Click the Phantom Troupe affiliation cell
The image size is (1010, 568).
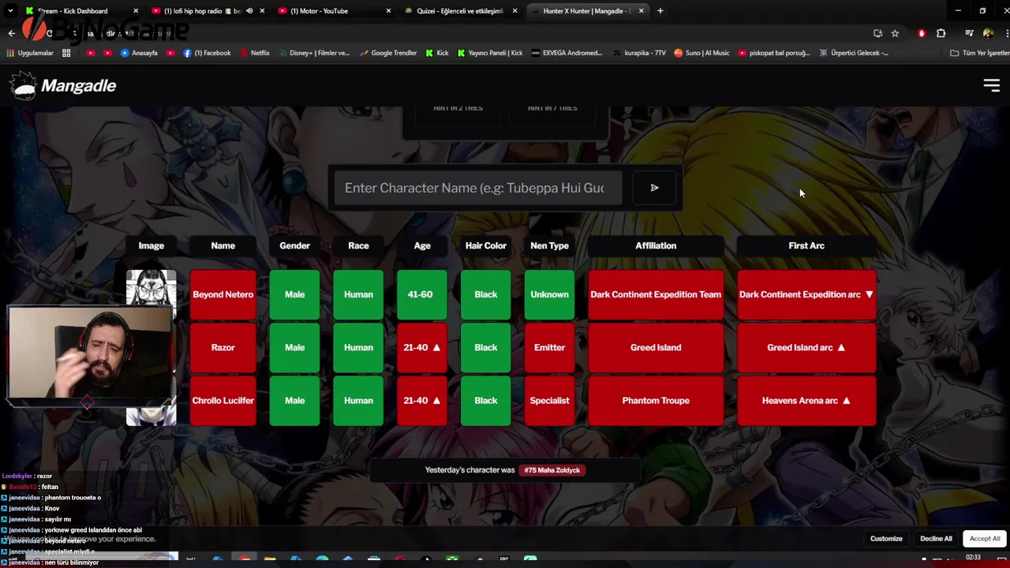656,400
